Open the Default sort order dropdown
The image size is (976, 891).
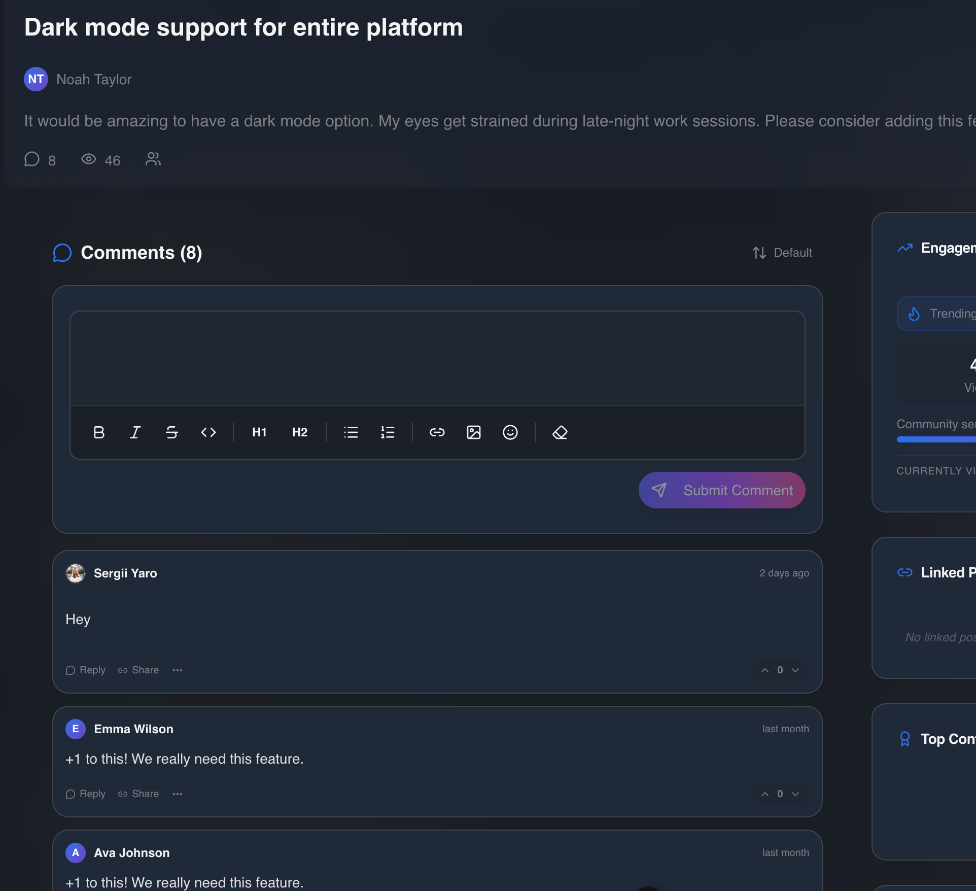(x=783, y=253)
